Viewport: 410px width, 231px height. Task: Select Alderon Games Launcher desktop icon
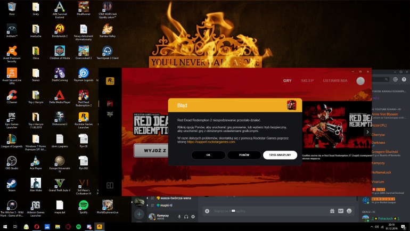tap(36, 209)
